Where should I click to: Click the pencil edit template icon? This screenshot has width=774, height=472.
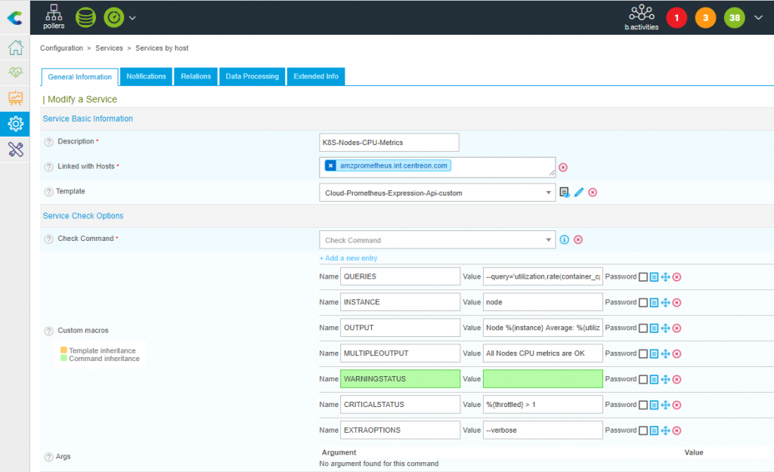point(578,193)
